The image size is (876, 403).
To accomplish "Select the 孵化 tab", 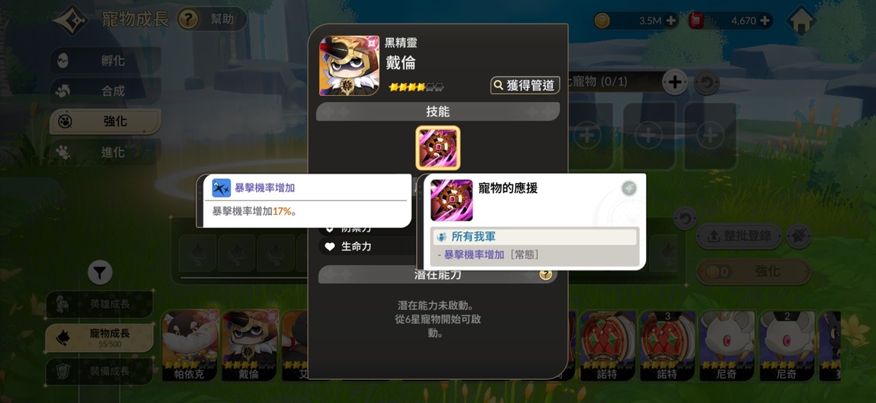I will (105, 61).
